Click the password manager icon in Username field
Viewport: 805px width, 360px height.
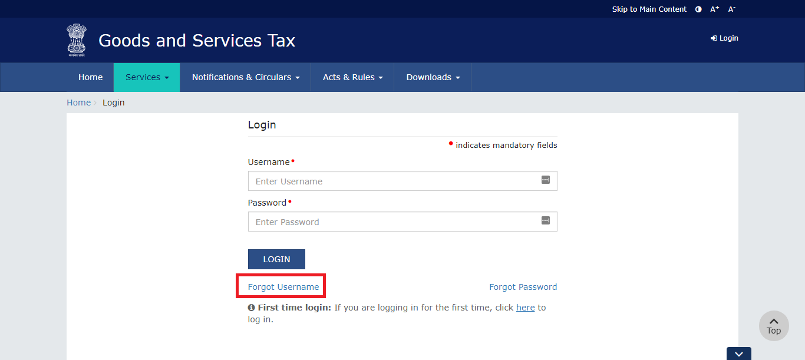click(x=546, y=180)
